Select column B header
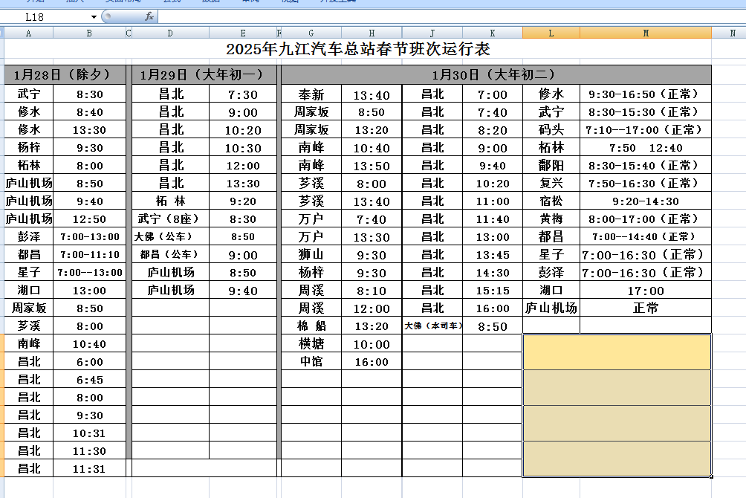746x498 pixels. (89, 33)
